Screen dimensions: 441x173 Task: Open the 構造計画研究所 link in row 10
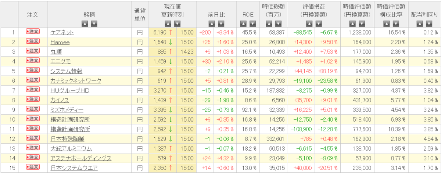pos(70,119)
